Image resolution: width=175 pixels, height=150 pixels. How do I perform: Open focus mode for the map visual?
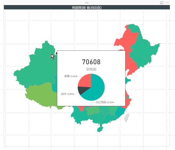click(x=162, y=3)
